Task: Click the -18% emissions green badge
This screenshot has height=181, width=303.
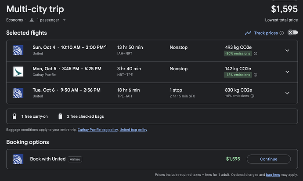Action: (238, 75)
